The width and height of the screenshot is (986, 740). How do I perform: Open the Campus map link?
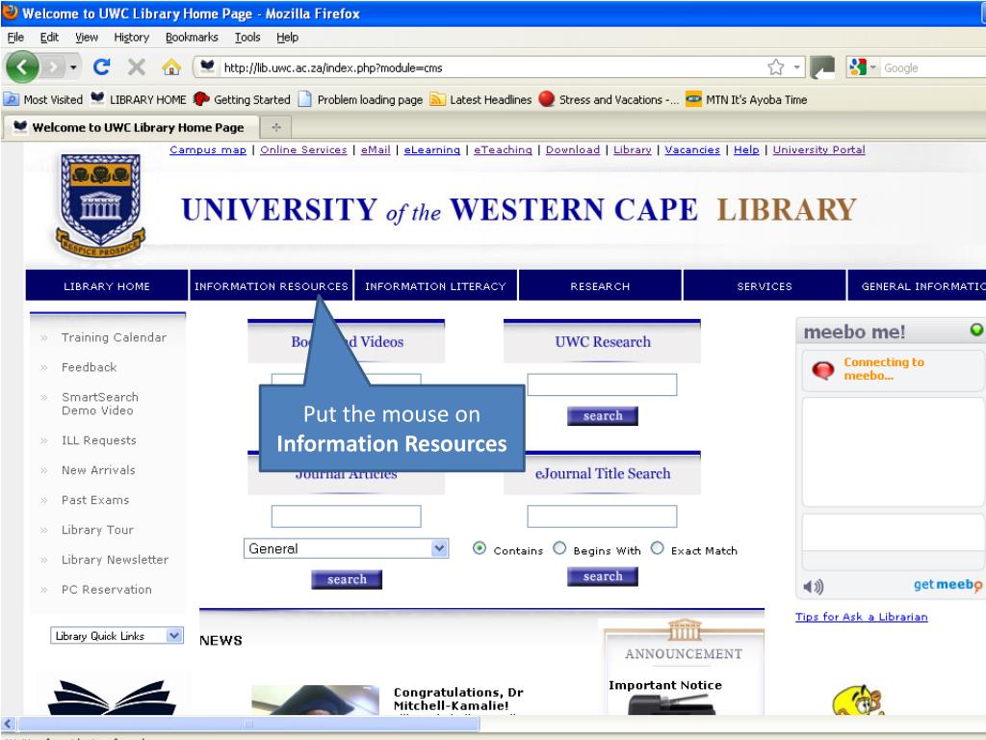tap(208, 149)
